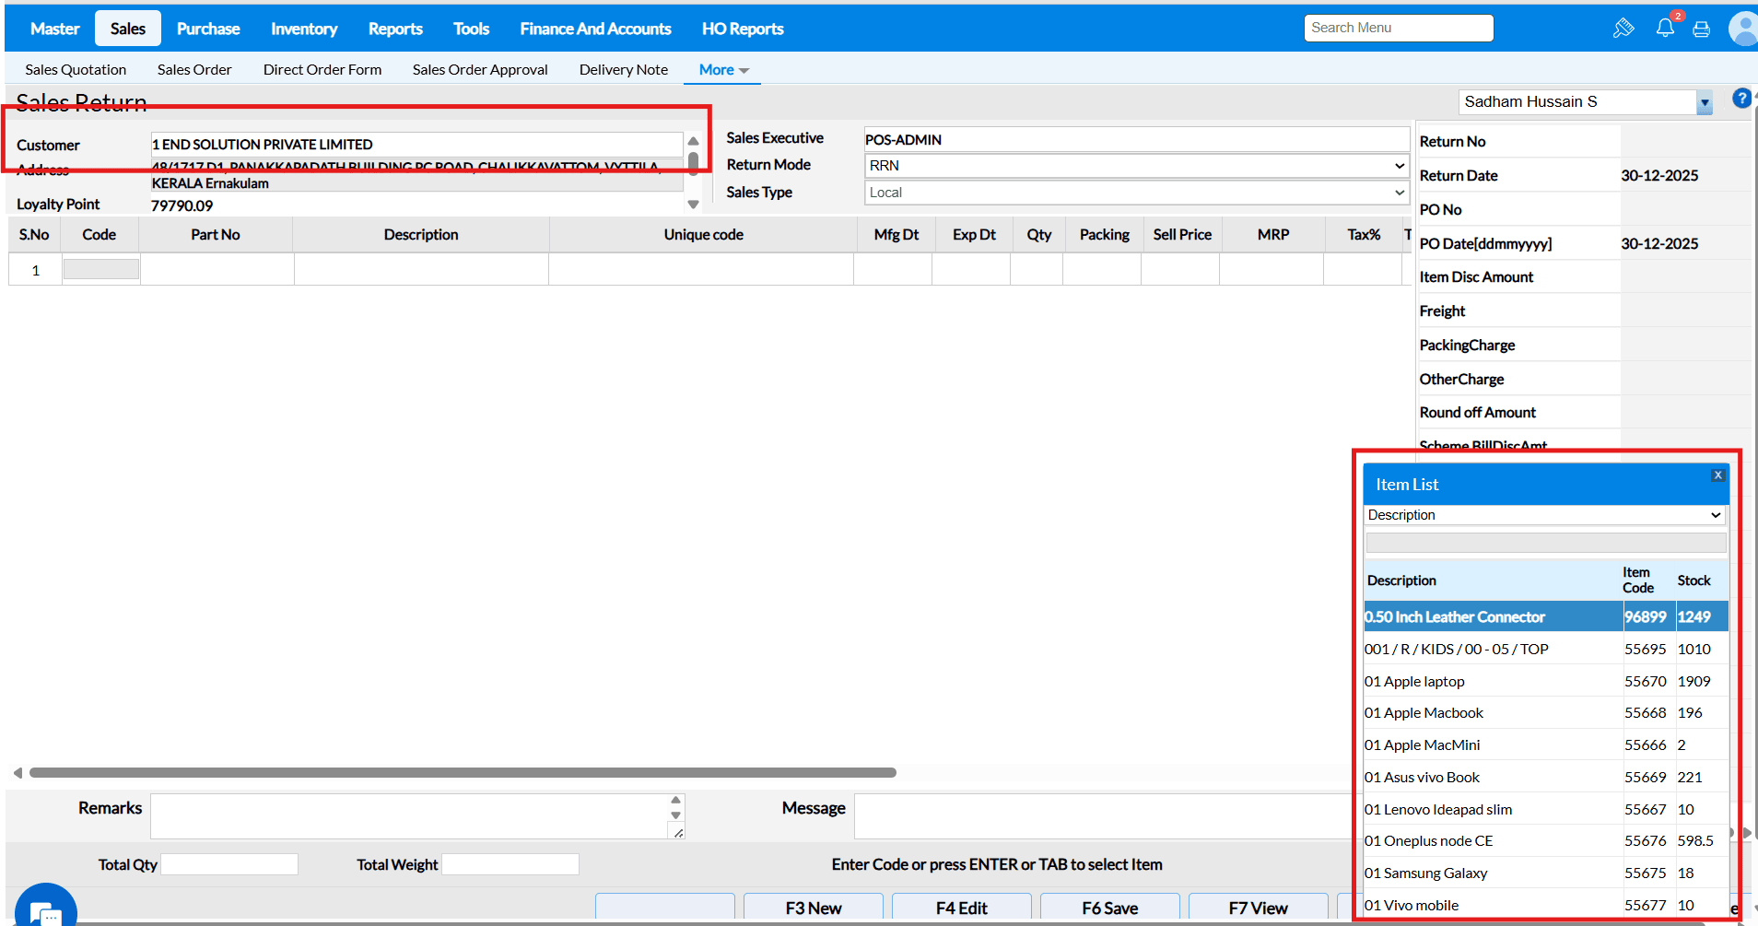Image resolution: width=1758 pixels, height=926 pixels.
Task: Click the F3 New button
Action: pos(813,908)
